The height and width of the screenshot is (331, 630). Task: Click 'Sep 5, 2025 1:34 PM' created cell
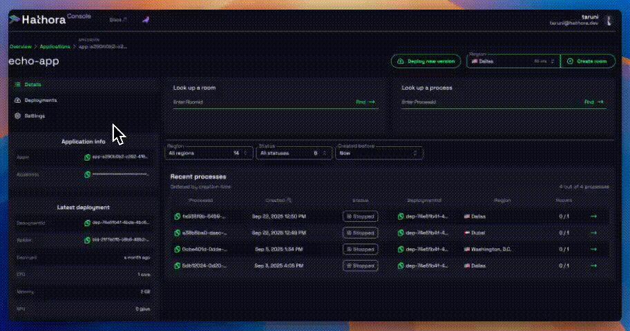pyautogui.click(x=279, y=250)
